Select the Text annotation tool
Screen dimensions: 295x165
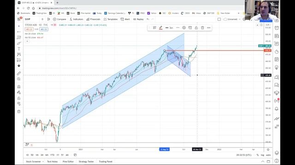click(x=19, y=49)
